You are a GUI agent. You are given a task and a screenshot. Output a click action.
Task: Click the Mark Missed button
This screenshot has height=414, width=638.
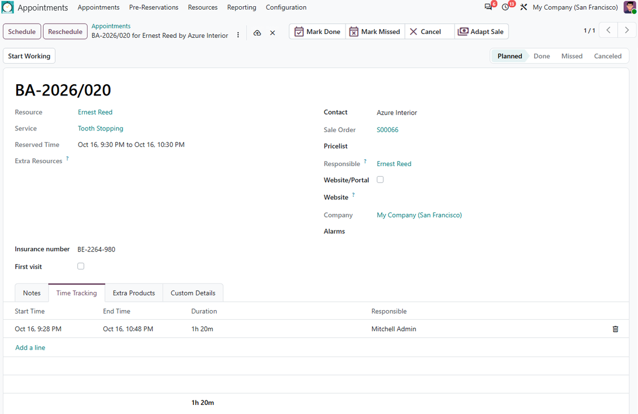coord(375,31)
